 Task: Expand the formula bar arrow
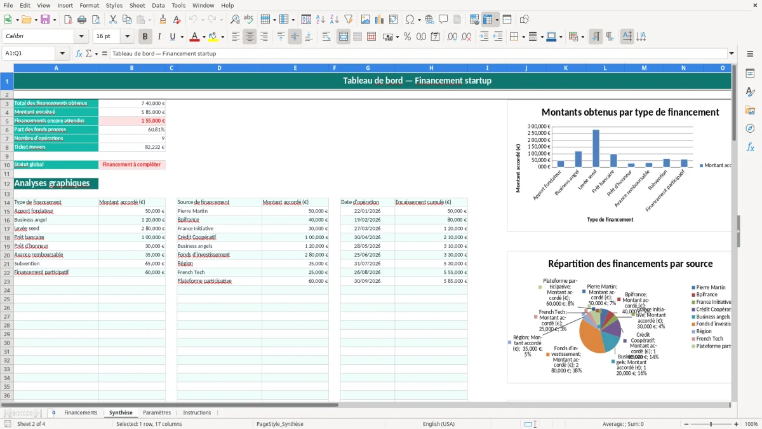732,53
